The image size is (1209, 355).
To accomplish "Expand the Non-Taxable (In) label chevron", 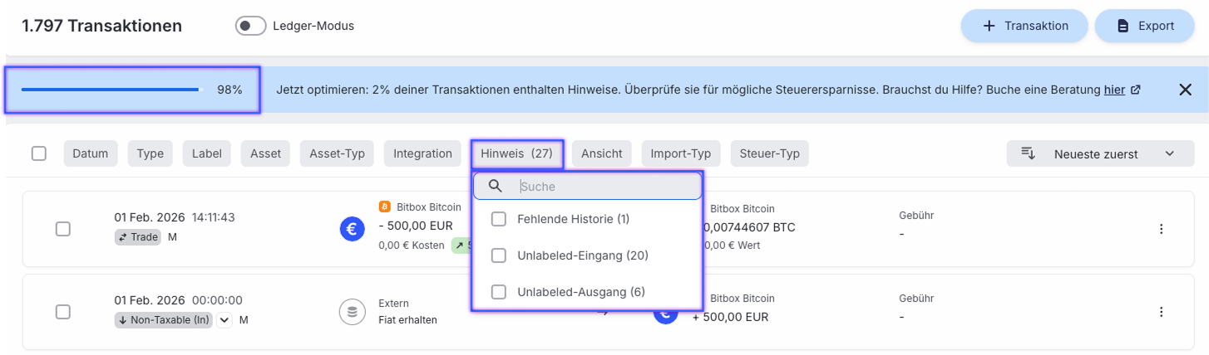I will [x=224, y=320].
